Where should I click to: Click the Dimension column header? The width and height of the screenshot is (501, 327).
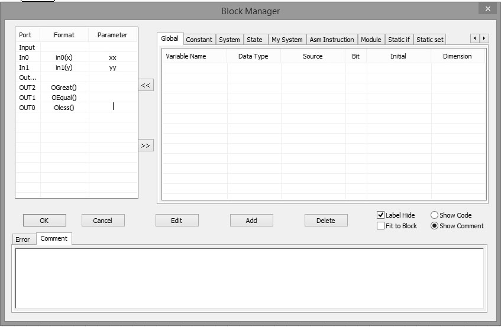coord(458,56)
